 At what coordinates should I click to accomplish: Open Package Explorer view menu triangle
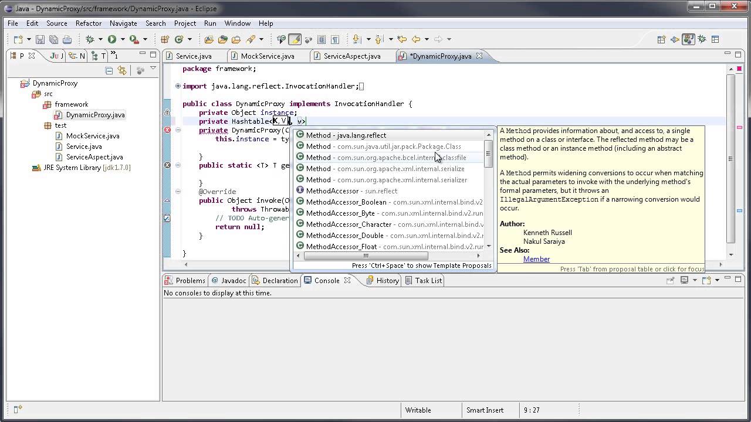(153, 69)
